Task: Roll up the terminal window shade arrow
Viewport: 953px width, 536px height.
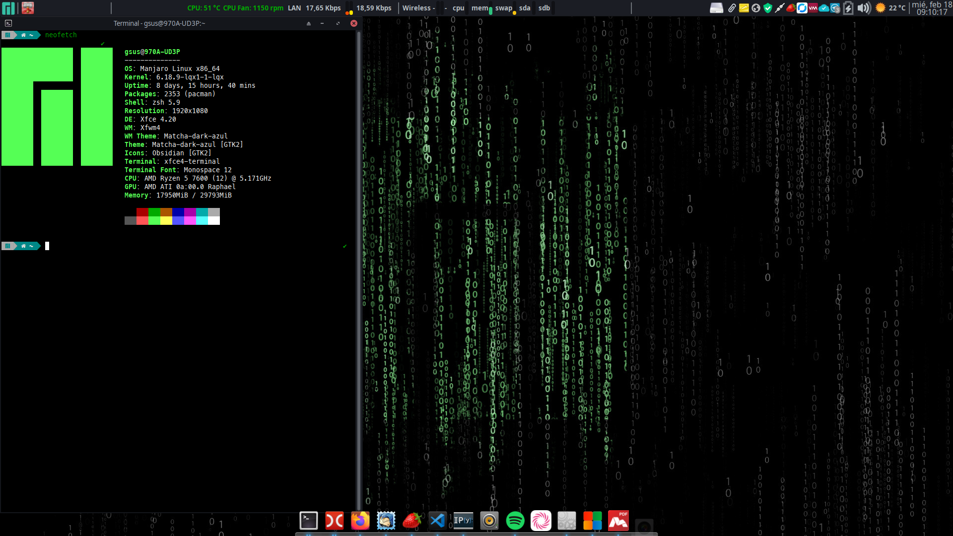Action: click(x=309, y=23)
